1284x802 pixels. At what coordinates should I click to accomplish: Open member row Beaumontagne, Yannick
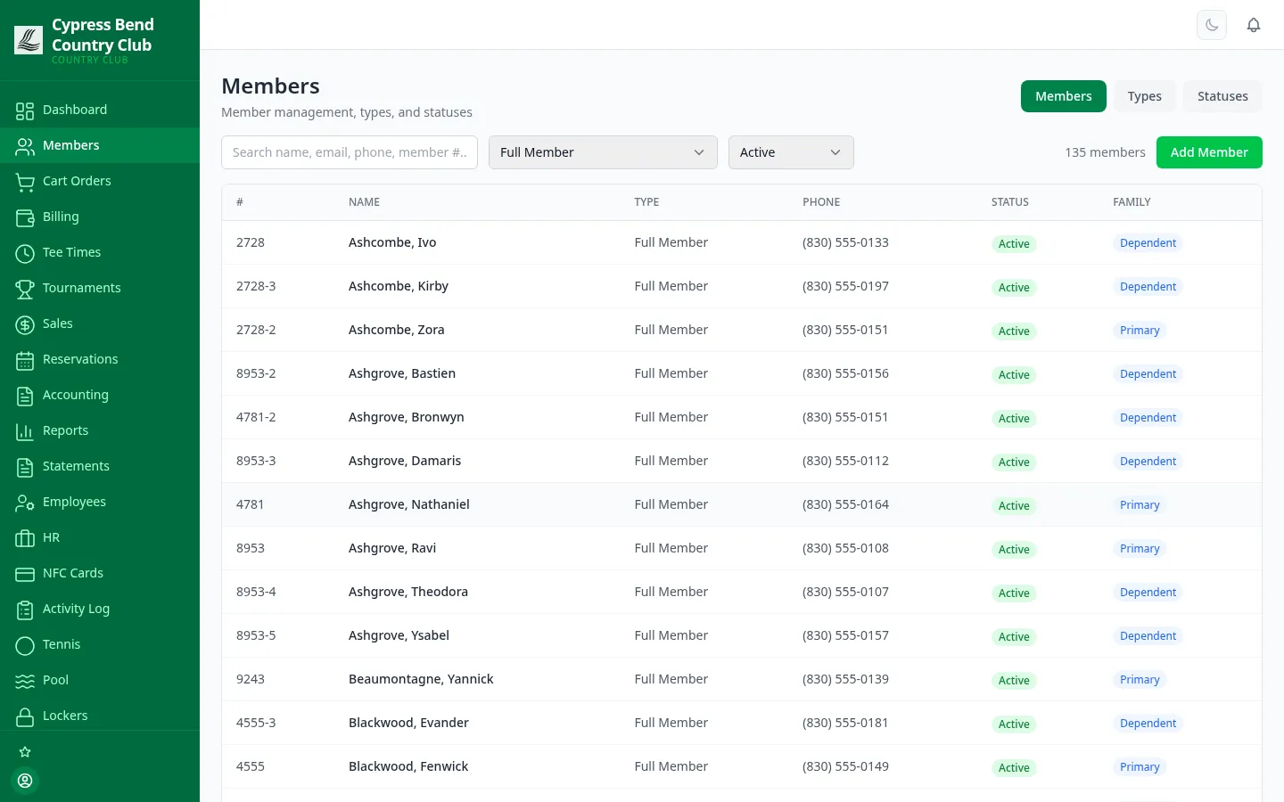742,679
